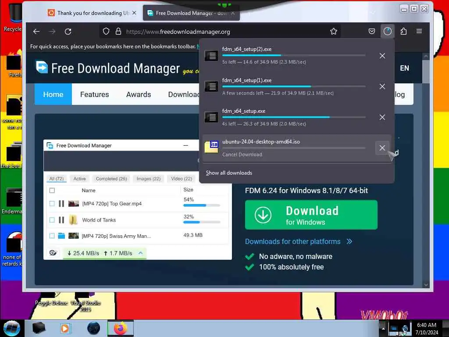Click the Ubuntu ISO file icon
The image size is (449, 337).
(211, 147)
